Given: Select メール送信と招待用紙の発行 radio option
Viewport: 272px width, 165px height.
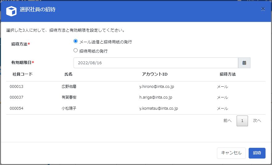Looking at the screenshot, I should 76,41.
